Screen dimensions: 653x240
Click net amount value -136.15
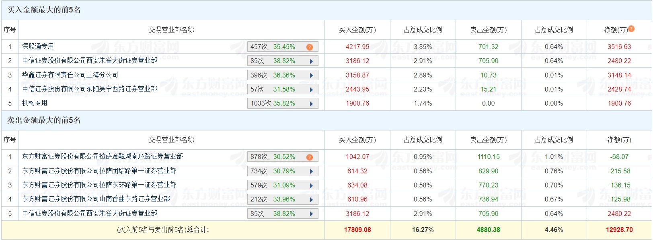click(x=619, y=185)
